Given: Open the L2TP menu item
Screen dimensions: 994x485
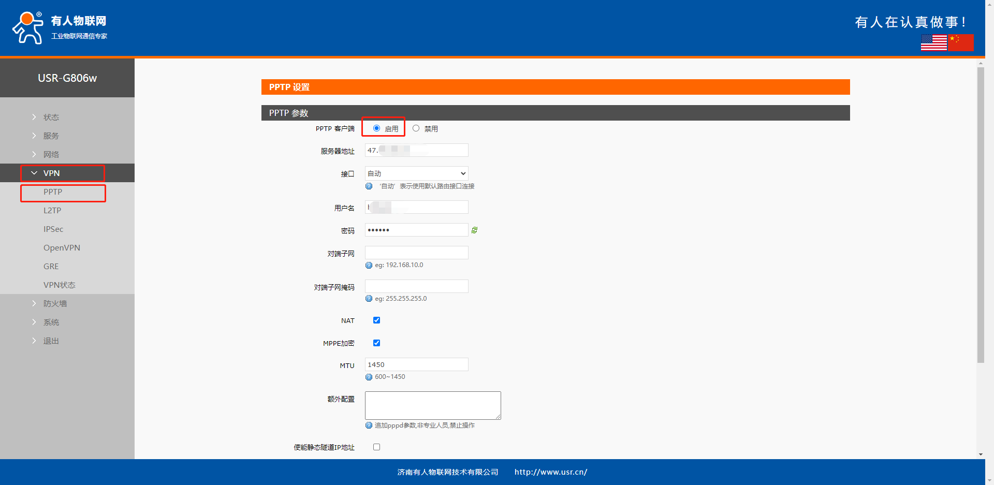Looking at the screenshot, I should point(52,210).
